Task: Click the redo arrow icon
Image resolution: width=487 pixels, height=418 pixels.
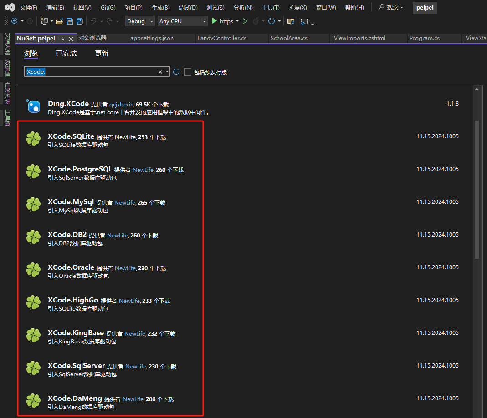Action: point(109,21)
